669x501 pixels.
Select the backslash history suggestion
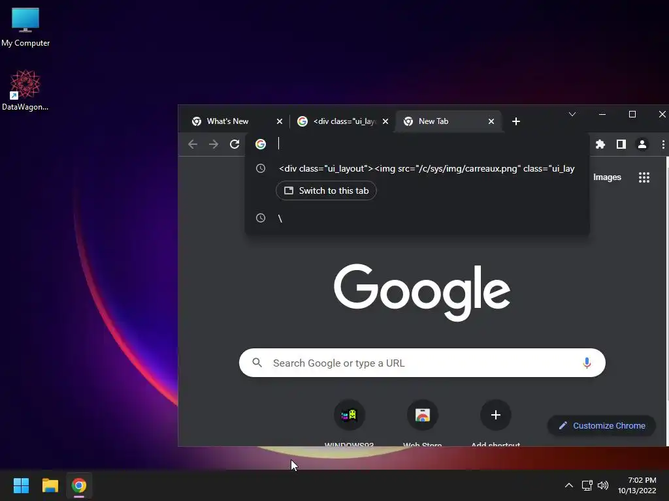tap(417, 218)
